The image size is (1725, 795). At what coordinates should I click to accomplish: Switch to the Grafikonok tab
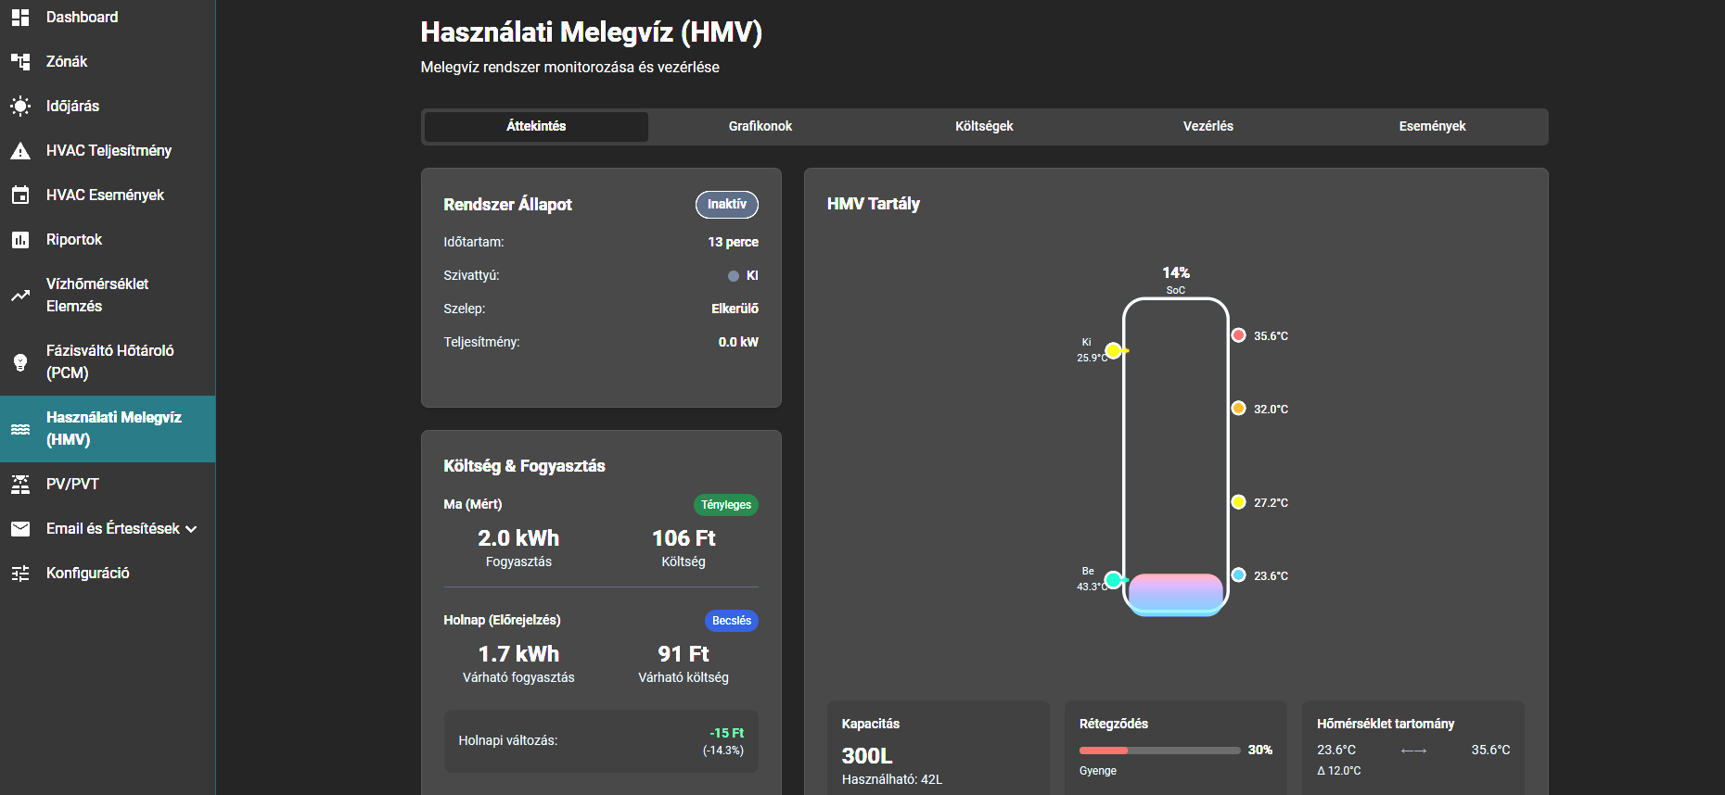[760, 126]
